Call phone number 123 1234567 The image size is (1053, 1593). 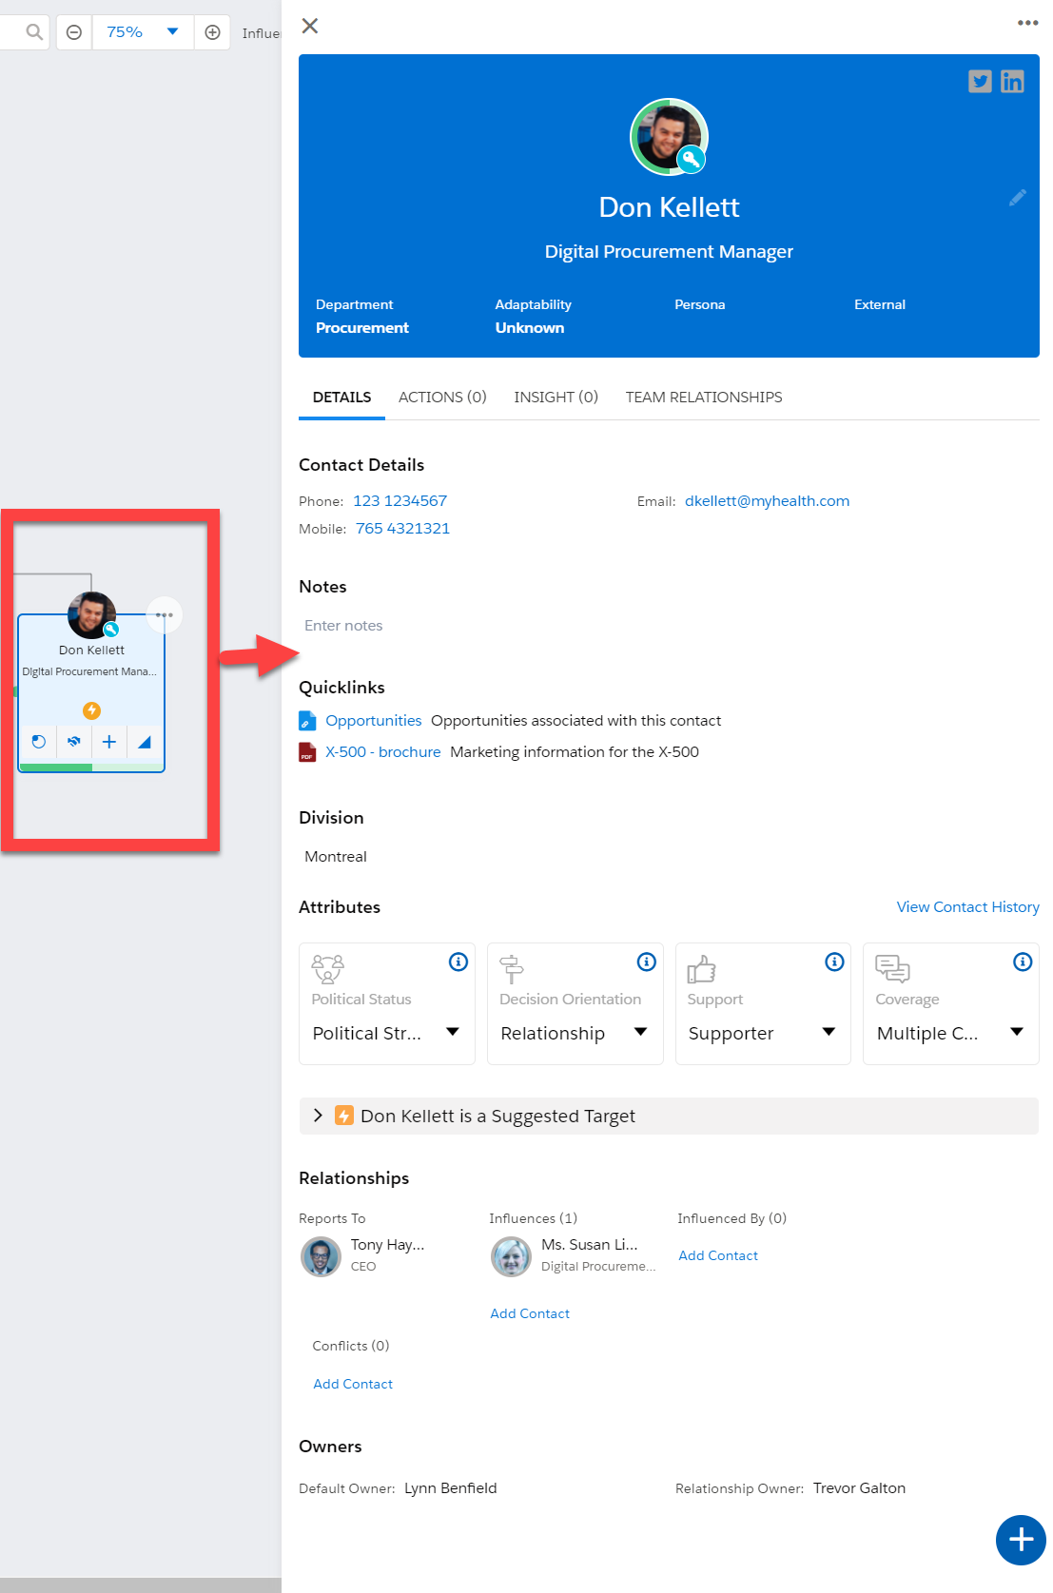(x=400, y=501)
